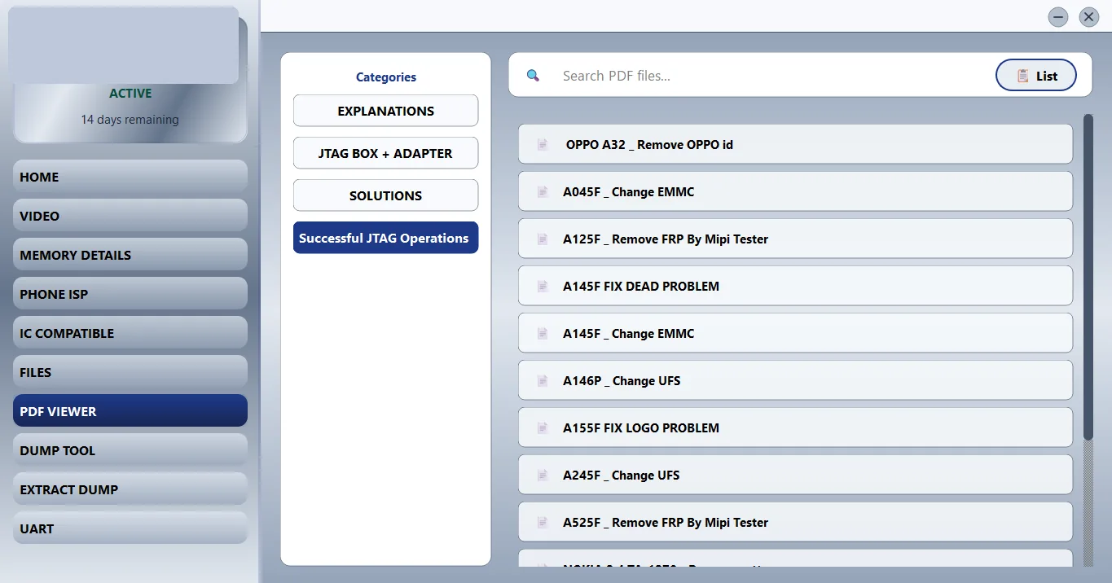Viewport: 1112px width, 583px height.
Task: Click the ACTIVE license status label
Action: tap(130, 94)
